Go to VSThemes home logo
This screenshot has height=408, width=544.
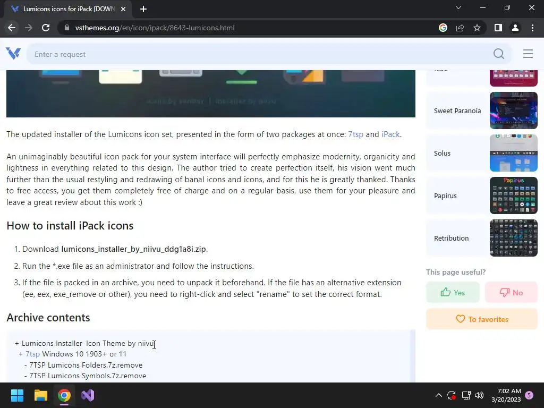(x=13, y=54)
